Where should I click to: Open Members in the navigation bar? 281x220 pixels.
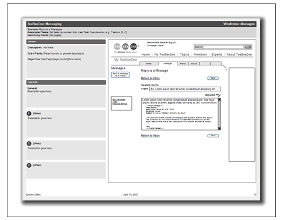pos(200,55)
